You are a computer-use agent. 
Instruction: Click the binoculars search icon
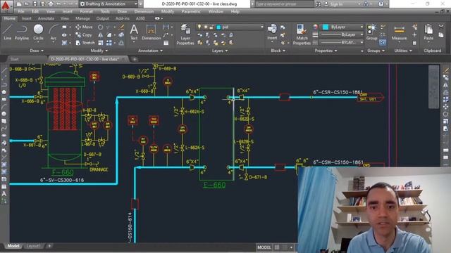318,4
